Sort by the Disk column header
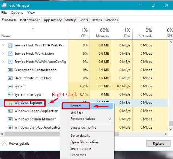This screenshot has width=173, height=159. (x=122, y=33)
